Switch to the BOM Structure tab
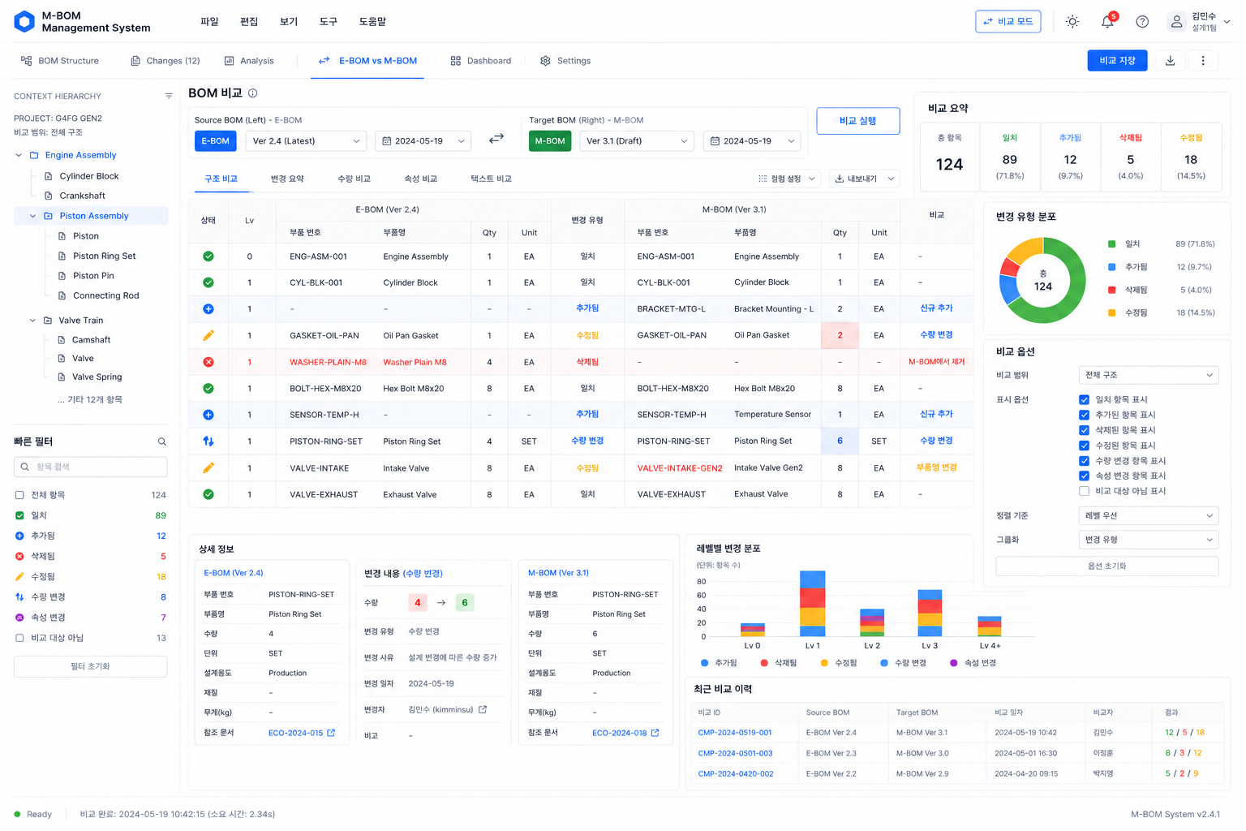This screenshot has width=1246, height=831. coord(60,61)
